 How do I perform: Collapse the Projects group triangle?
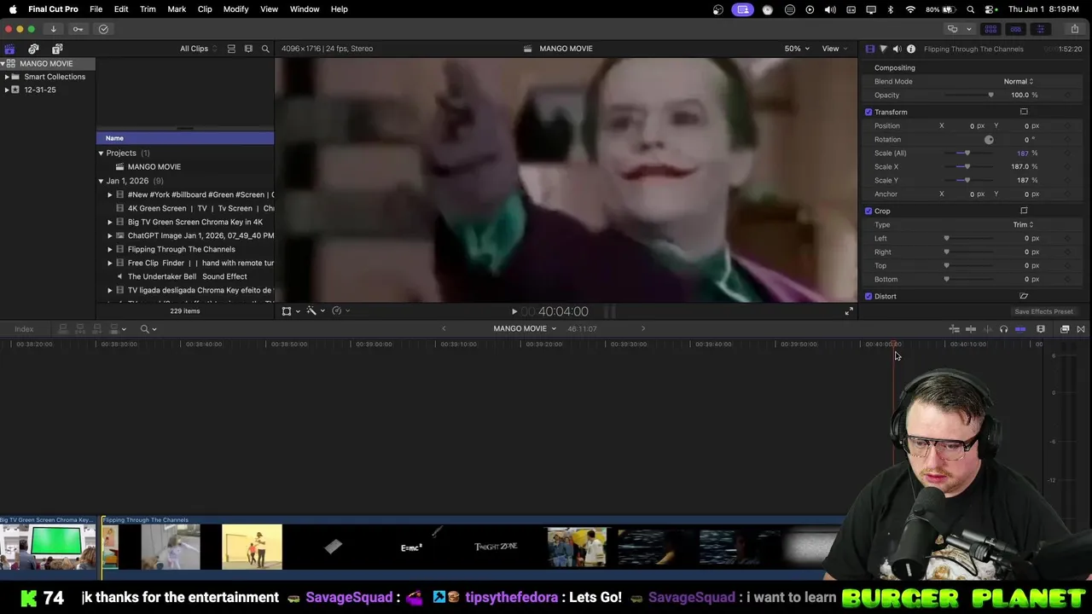(101, 153)
